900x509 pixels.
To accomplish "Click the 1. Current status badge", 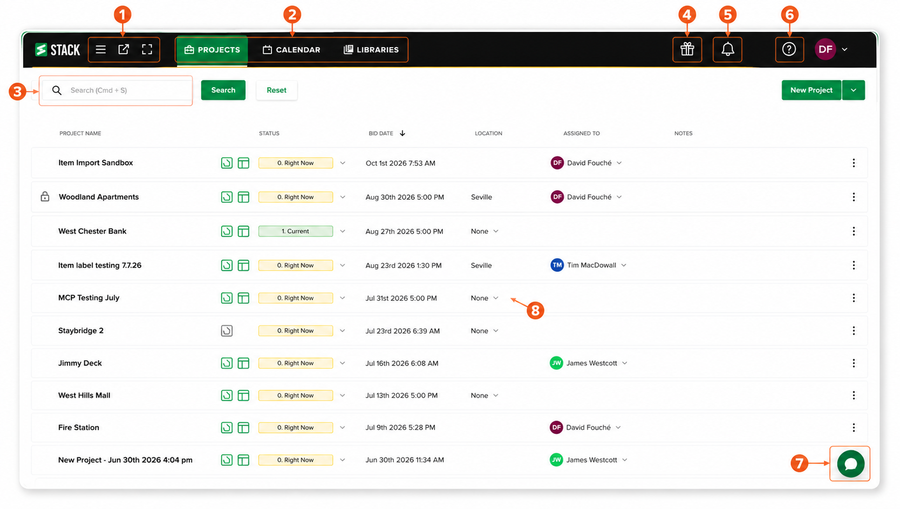I will [296, 231].
